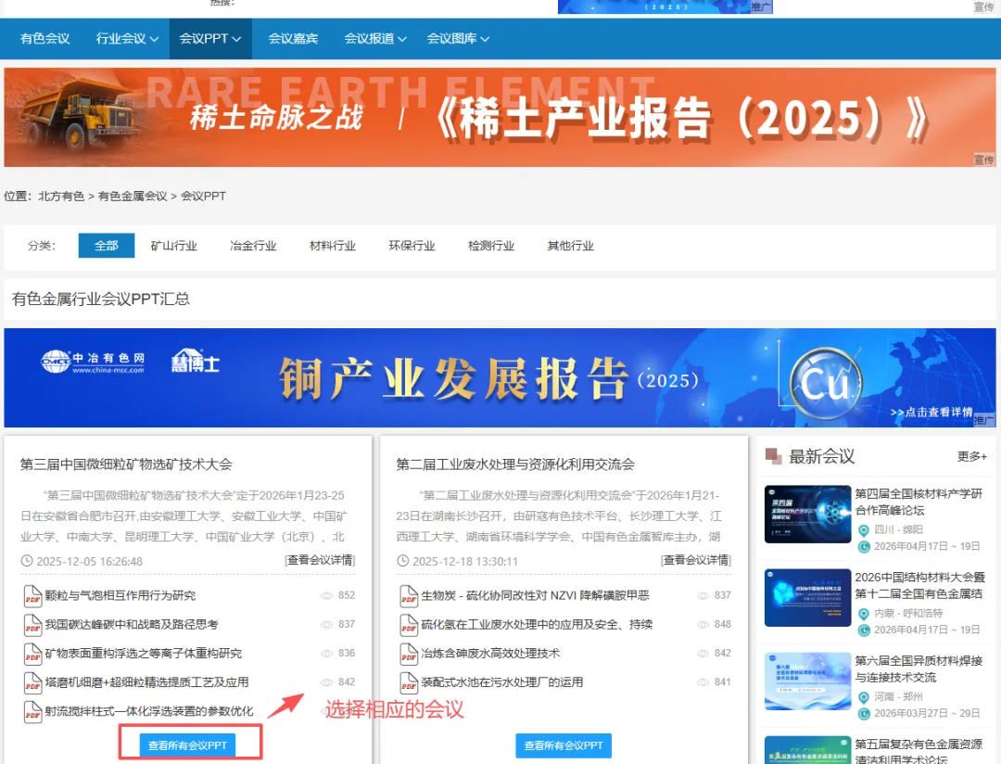Open thumbnail of 第六届全国异质材料焊接与连接技术交流
The width and height of the screenshot is (1001, 764).
click(807, 681)
